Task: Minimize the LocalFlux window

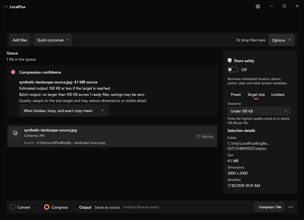Action: pyautogui.click(x=271, y=6)
